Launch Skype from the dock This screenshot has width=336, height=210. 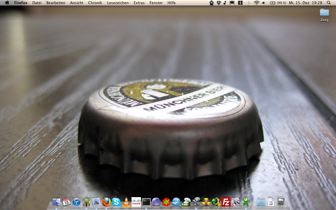click(116, 202)
